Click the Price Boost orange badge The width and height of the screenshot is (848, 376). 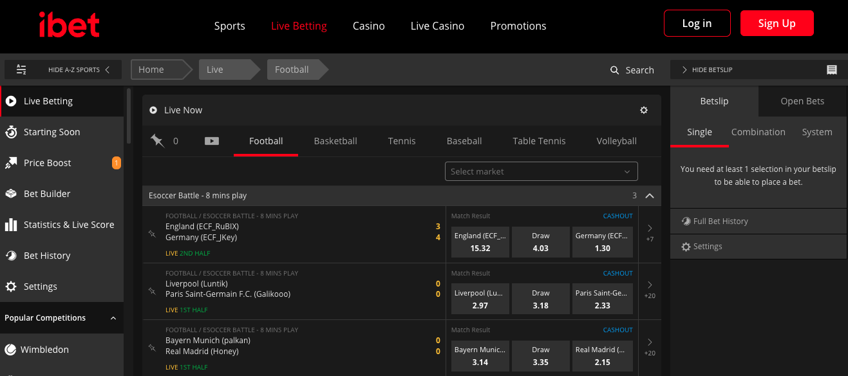tap(117, 163)
